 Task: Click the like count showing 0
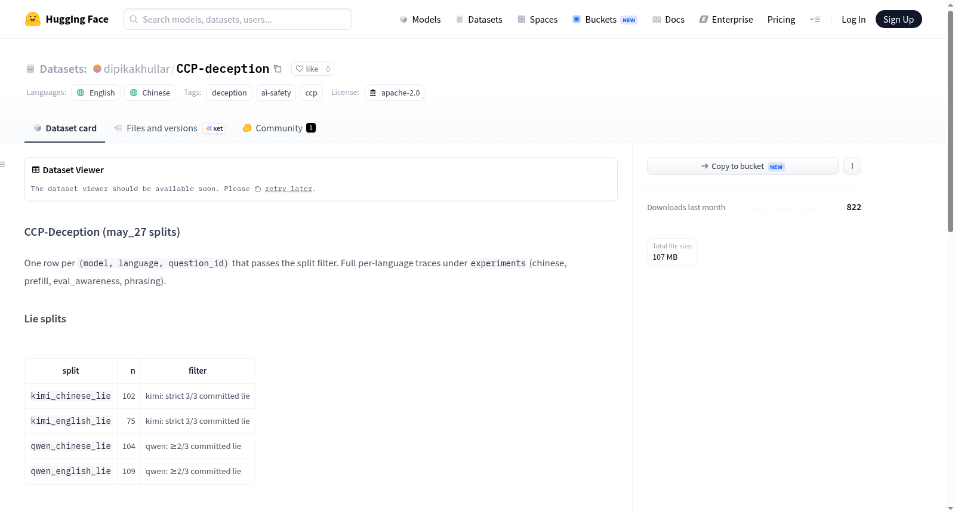point(328,69)
